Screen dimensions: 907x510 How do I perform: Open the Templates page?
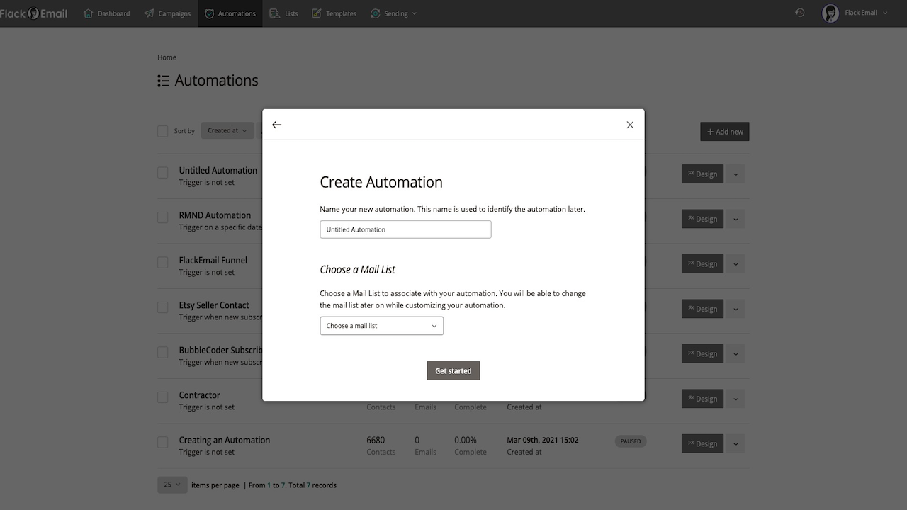(334, 13)
